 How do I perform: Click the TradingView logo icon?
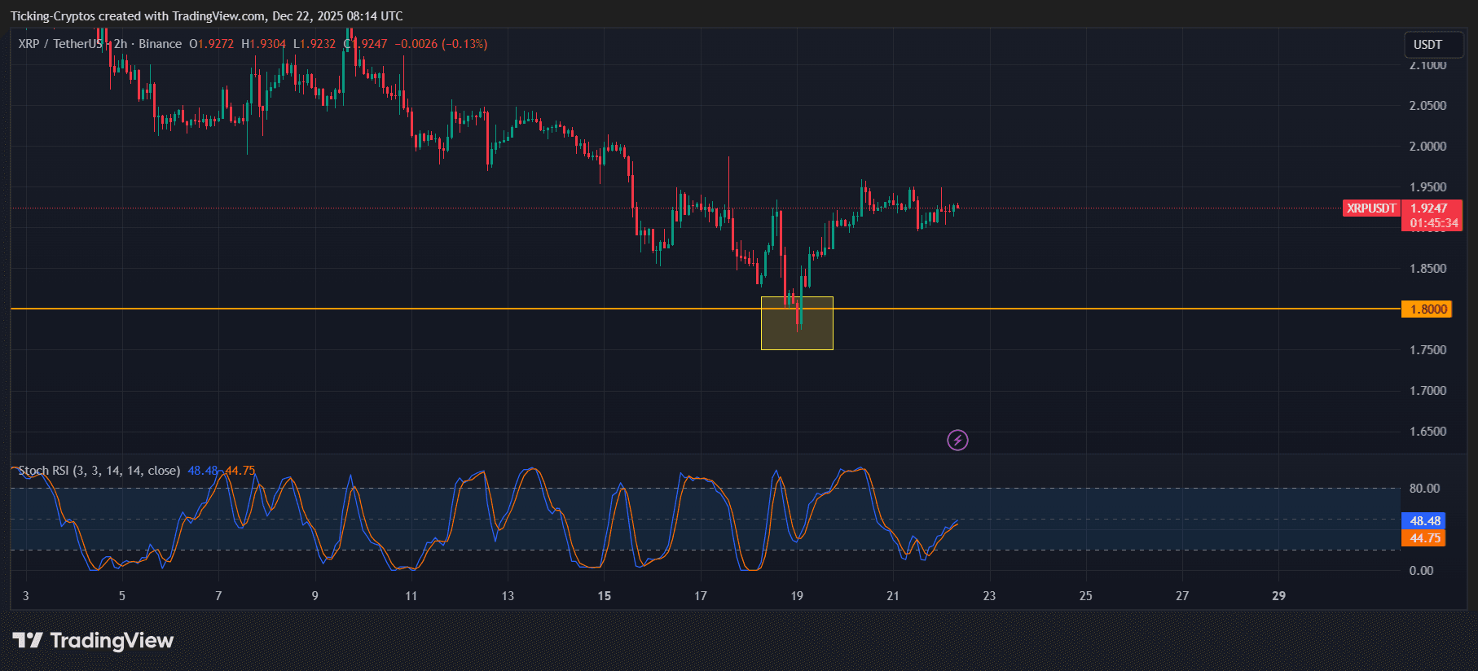28,641
